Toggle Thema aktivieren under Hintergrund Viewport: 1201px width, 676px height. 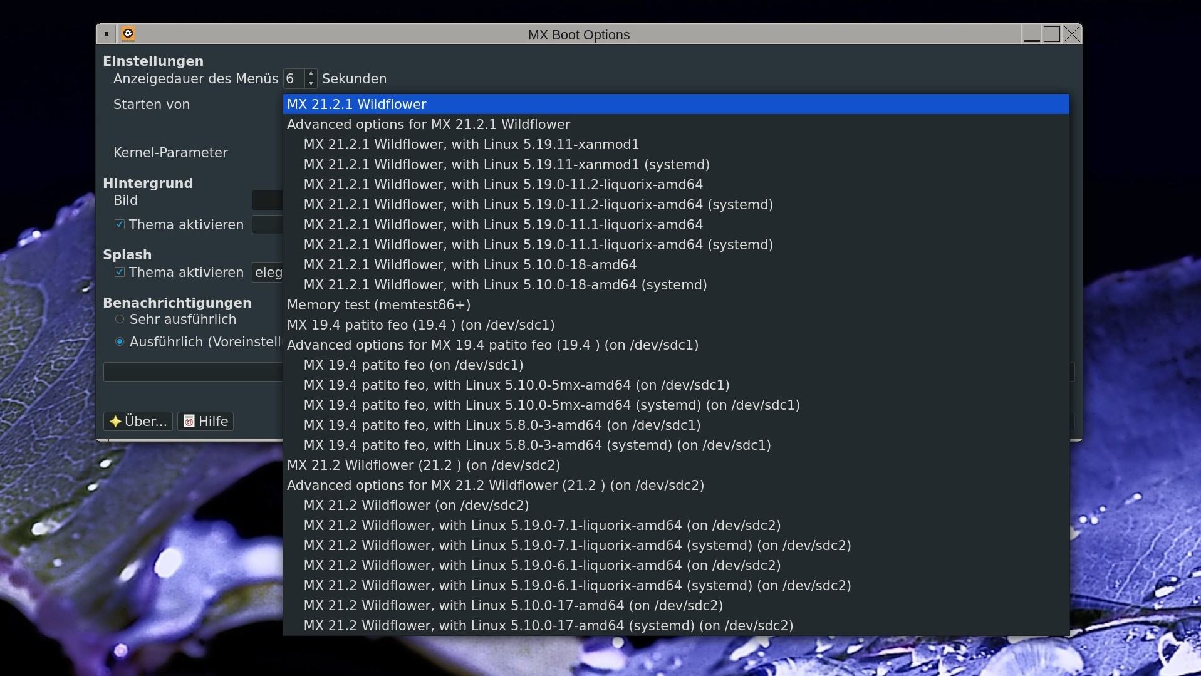[120, 225]
